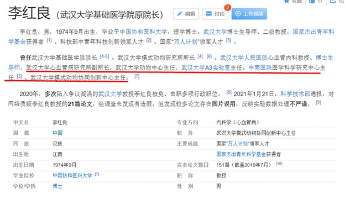345x199 pixels.
Task: Click citation reference [4-5]
Action: [x=104, y=56]
